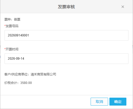Click the 发票号码 input field
The height and width of the screenshot is (109, 133).
coord(66,35)
